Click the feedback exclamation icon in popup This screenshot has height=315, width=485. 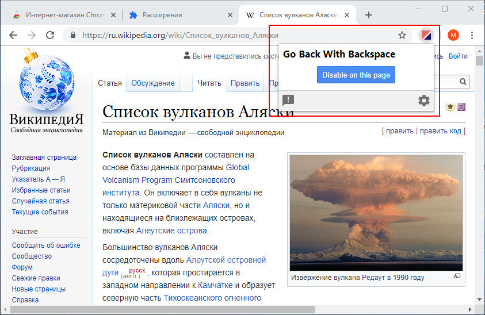click(288, 100)
